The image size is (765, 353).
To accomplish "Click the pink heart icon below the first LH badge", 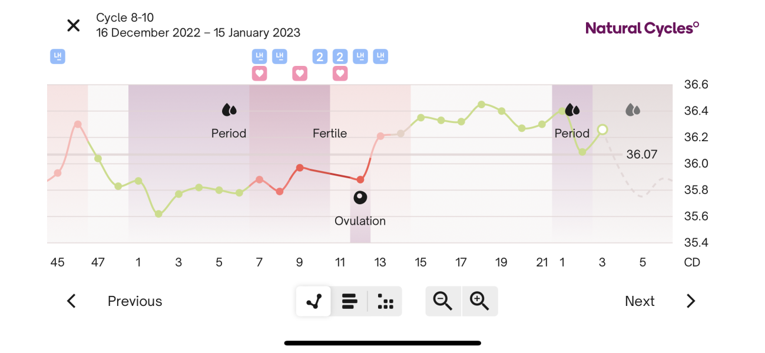I will point(259,73).
